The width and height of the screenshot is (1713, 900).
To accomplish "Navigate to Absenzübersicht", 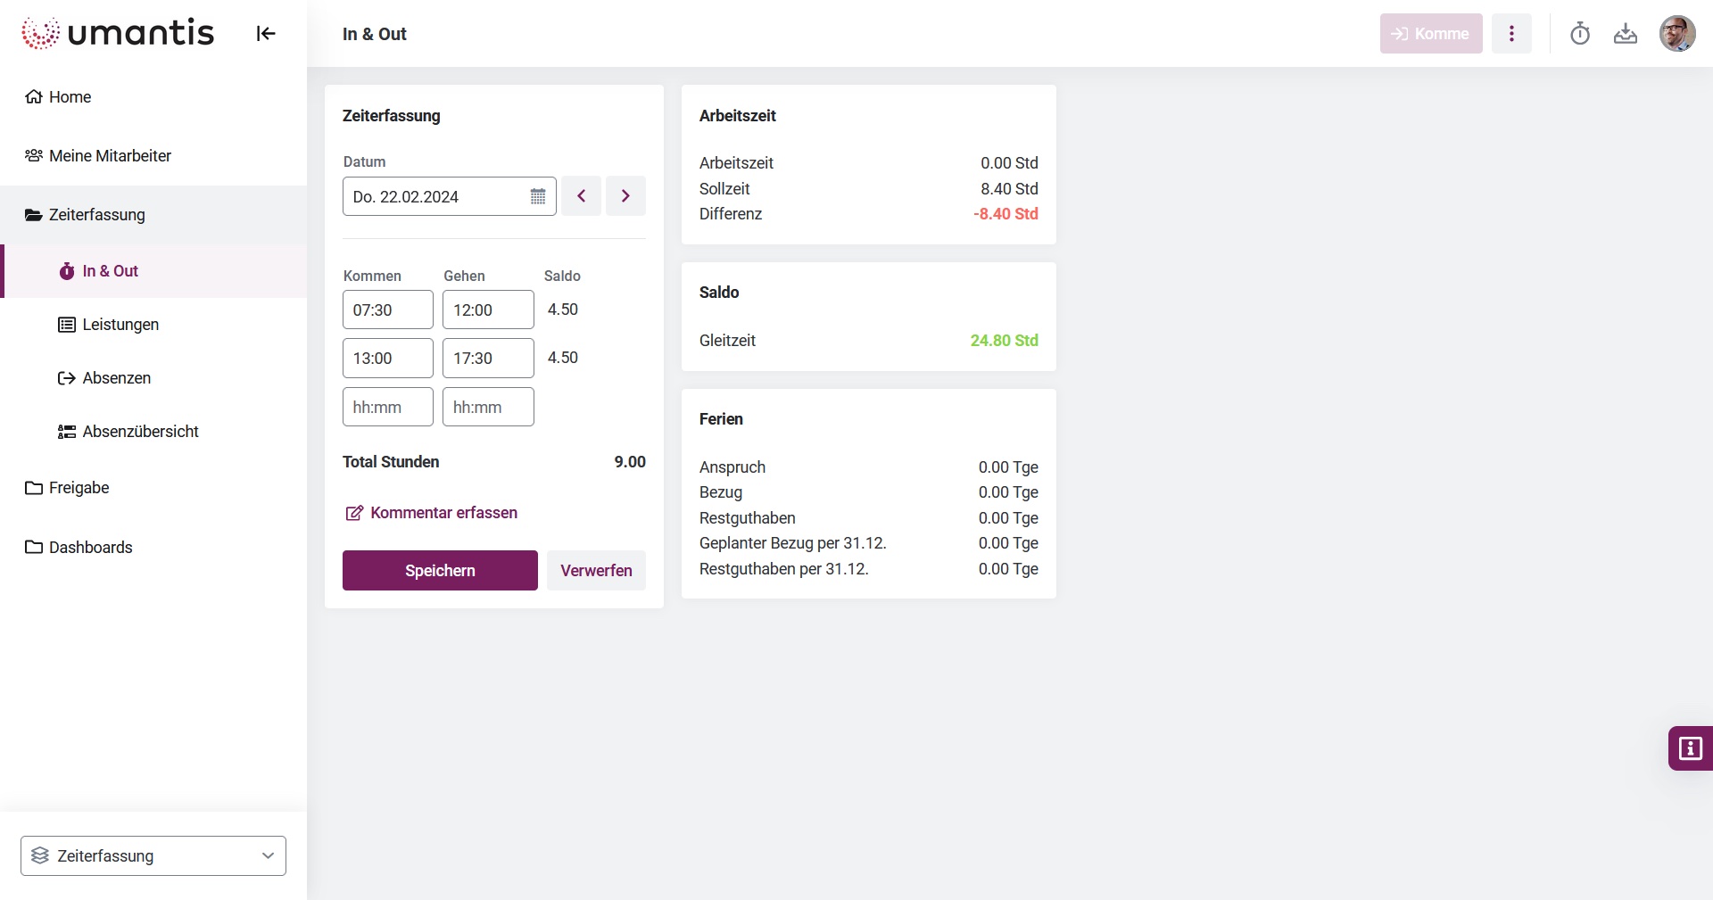I will 140,432.
